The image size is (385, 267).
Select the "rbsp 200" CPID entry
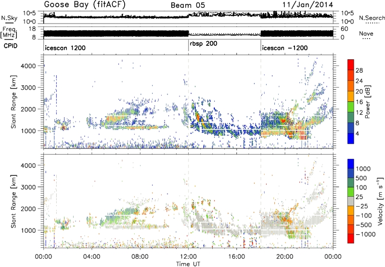(204, 43)
